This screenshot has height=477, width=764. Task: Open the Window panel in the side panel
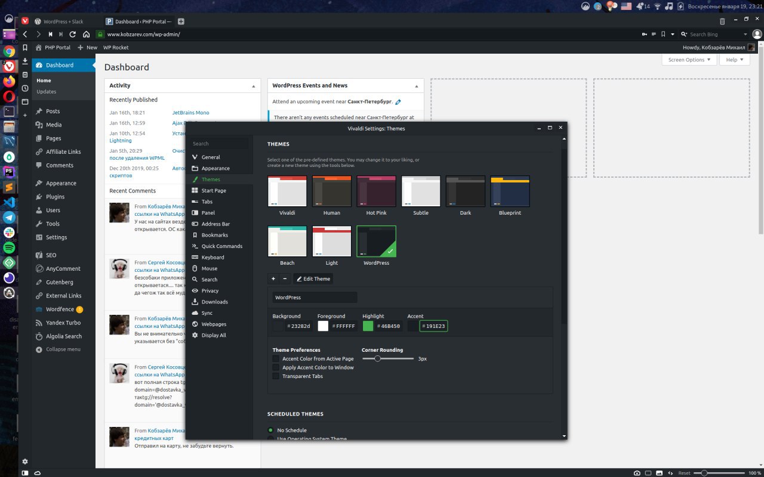[x=25, y=102]
